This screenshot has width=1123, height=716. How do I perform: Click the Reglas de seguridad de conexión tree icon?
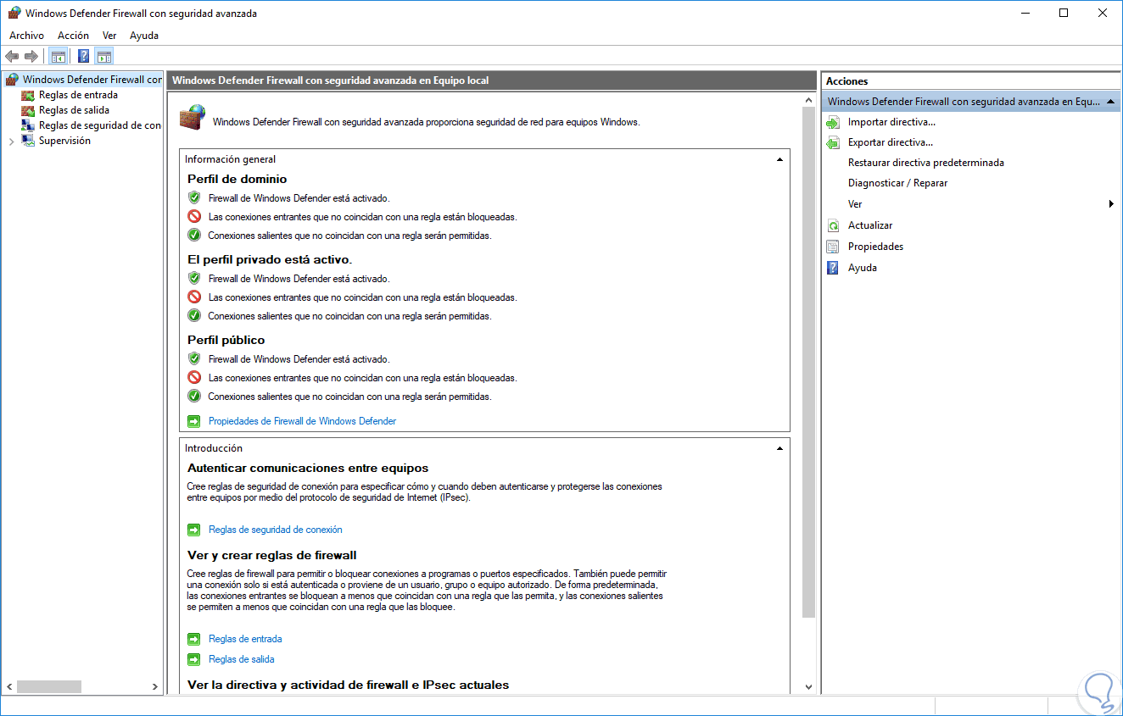point(28,125)
